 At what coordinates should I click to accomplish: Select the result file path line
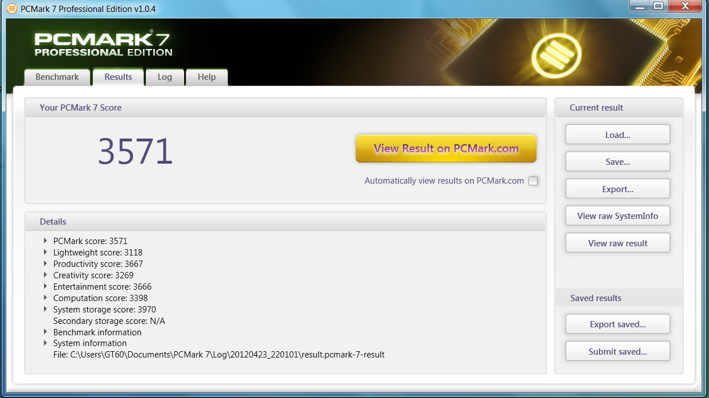[219, 355]
